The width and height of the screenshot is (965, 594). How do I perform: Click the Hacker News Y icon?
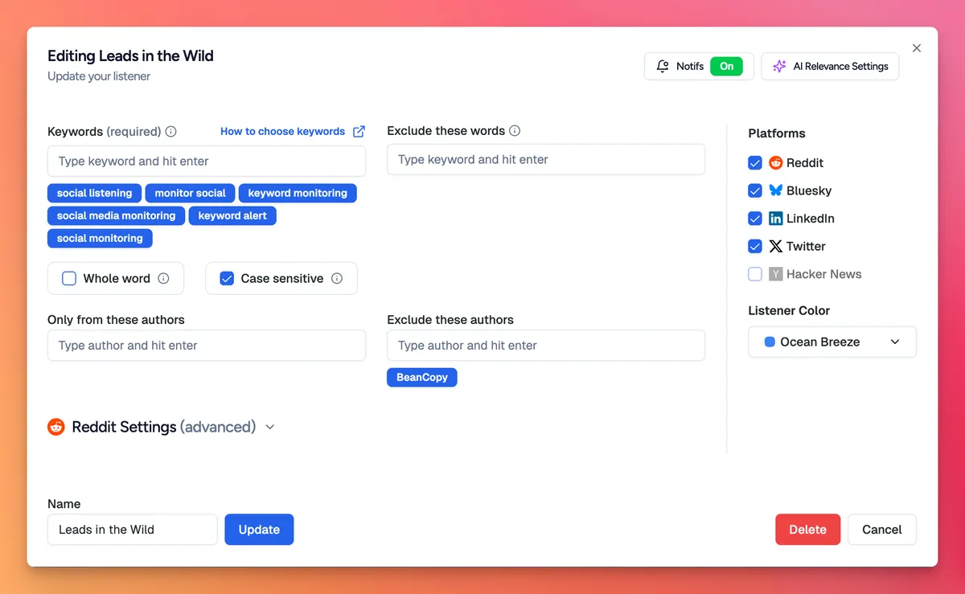click(x=776, y=274)
